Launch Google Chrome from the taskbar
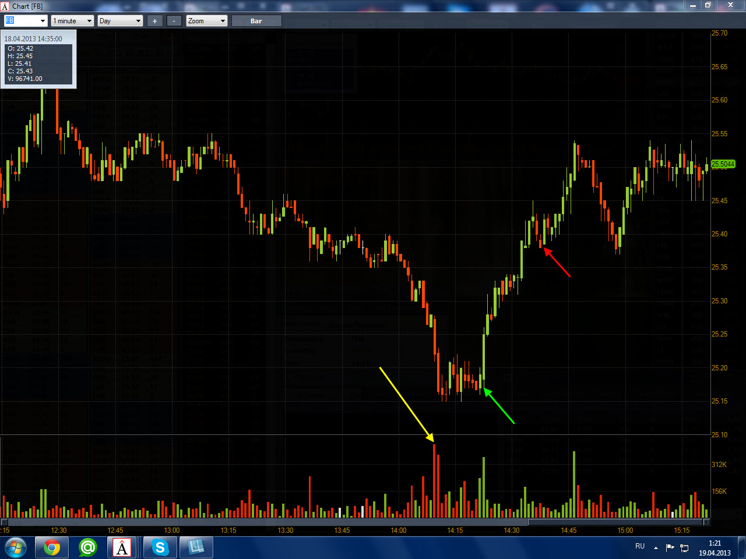746x559 pixels. point(52,548)
